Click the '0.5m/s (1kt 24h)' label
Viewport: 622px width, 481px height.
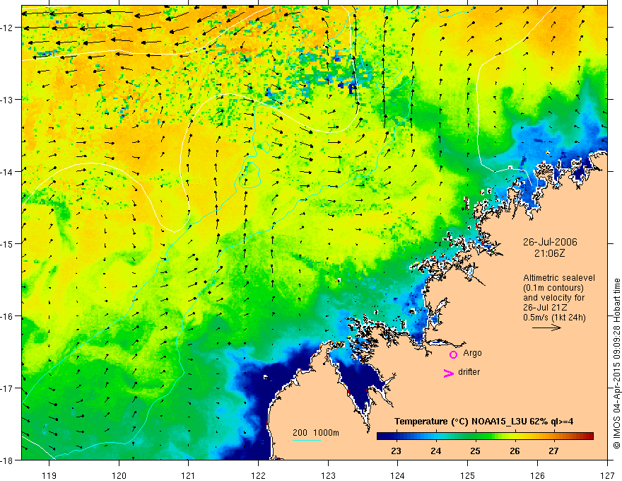(554, 318)
